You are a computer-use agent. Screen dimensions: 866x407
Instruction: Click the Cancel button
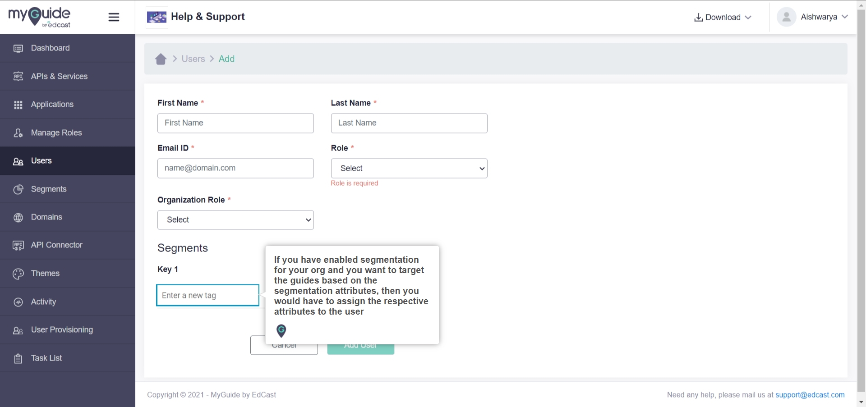point(284,345)
